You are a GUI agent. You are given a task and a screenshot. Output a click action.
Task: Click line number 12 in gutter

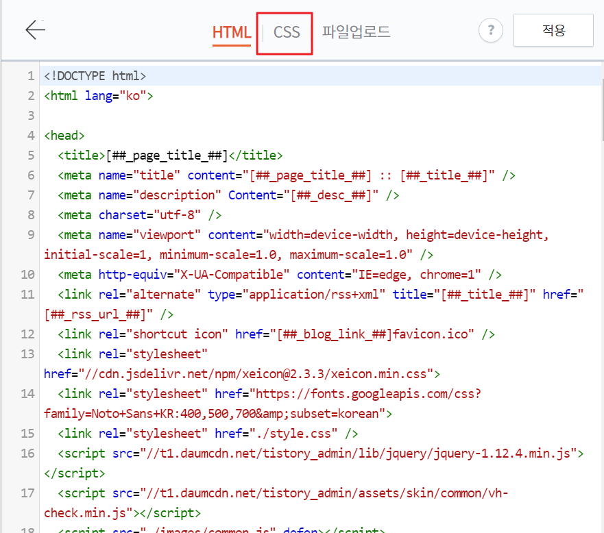point(27,334)
